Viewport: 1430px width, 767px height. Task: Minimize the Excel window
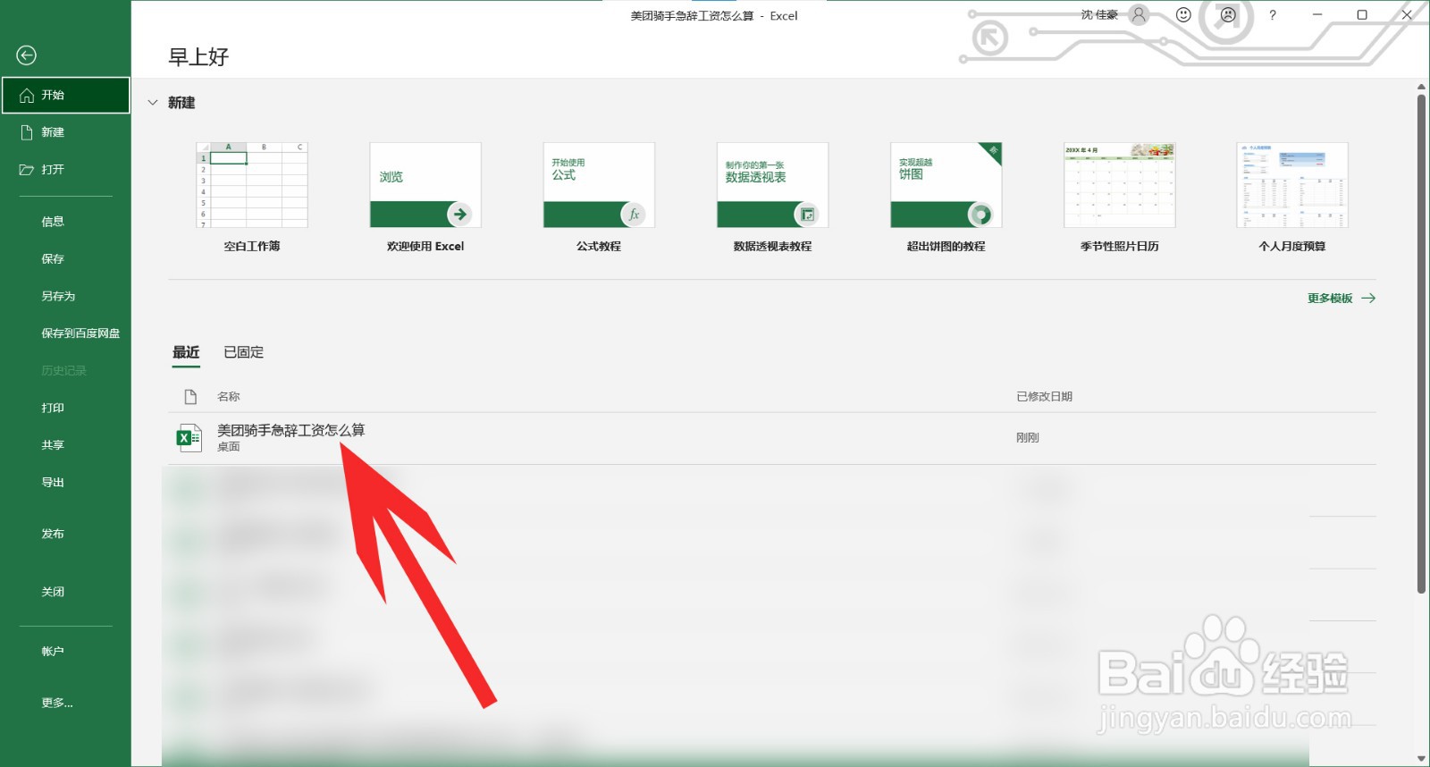1317,15
